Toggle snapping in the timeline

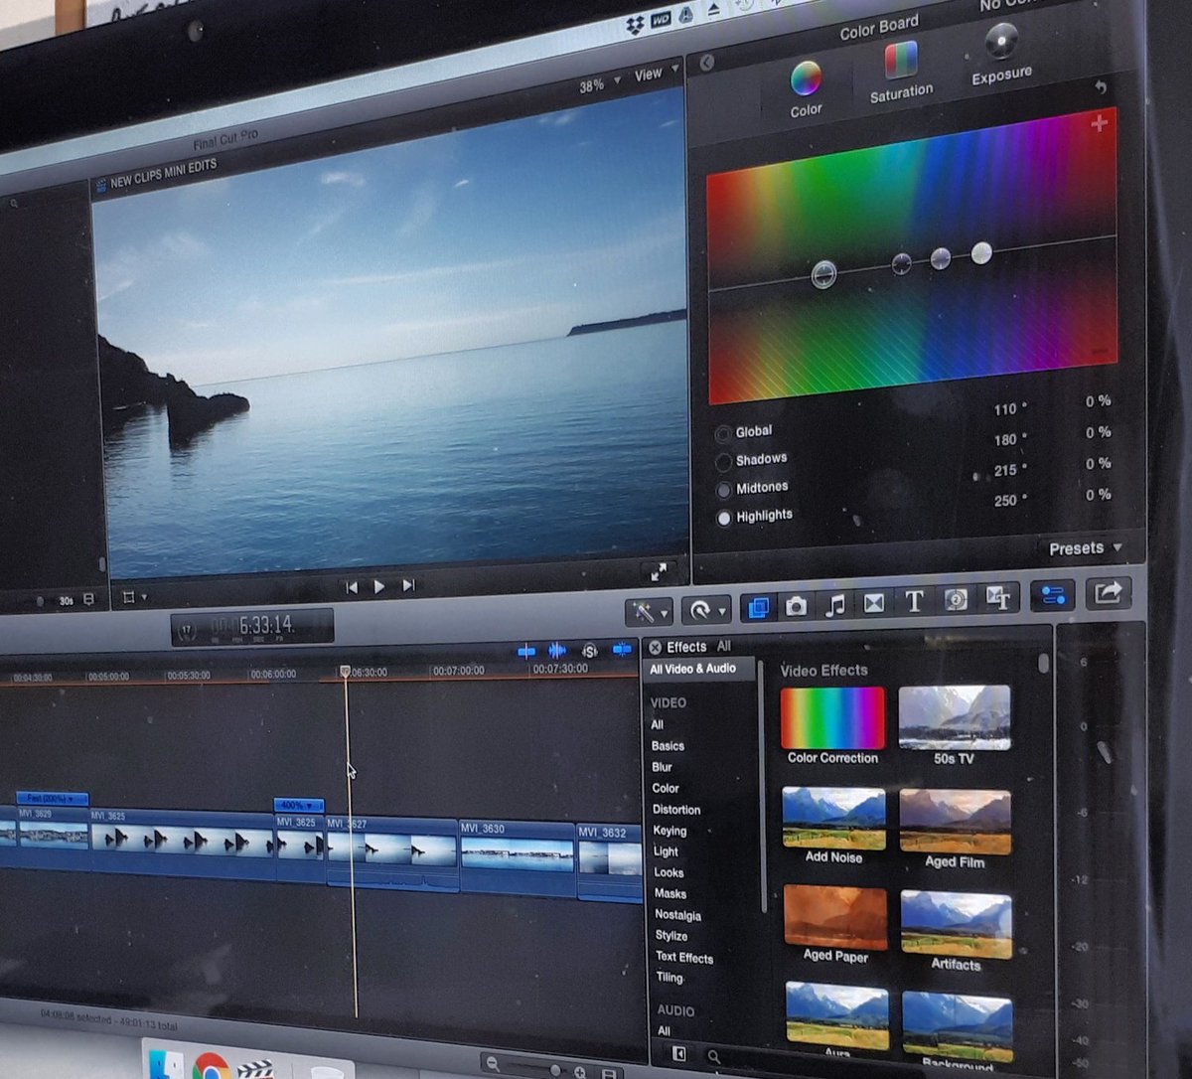[622, 649]
